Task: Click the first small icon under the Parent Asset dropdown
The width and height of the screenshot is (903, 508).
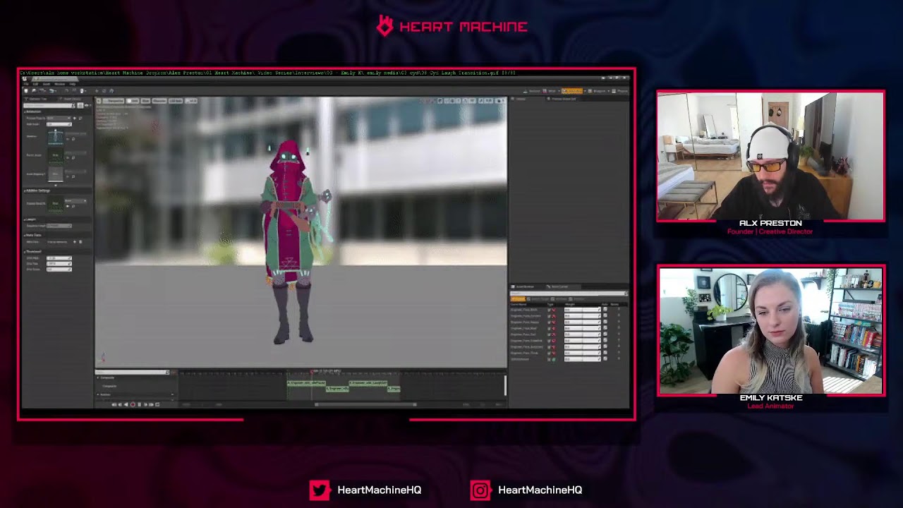Action: [x=68, y=158]
